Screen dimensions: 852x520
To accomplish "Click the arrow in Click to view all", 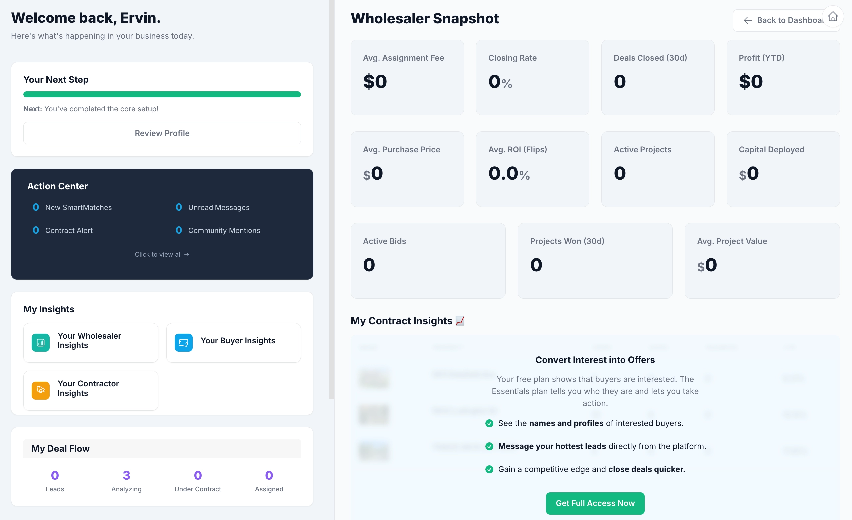I will pyautogui.click(x=186, y=254).
